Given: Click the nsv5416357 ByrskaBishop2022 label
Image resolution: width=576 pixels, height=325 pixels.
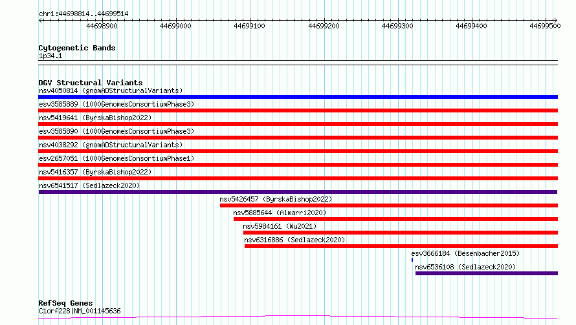Looking at the screenshot, I should [95, 172].
